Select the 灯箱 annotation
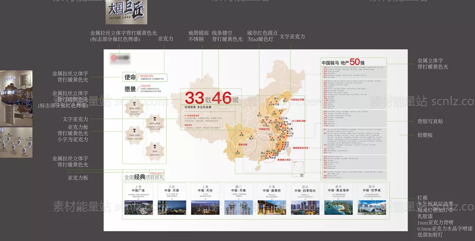This screenshot has width=475, height=241. pyautogui.click(x=422, y=198)
